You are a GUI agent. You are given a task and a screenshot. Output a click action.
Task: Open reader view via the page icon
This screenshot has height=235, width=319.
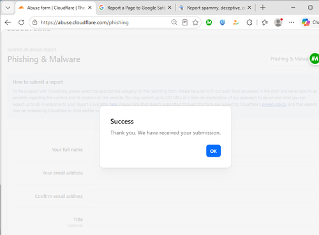point(185,22)
